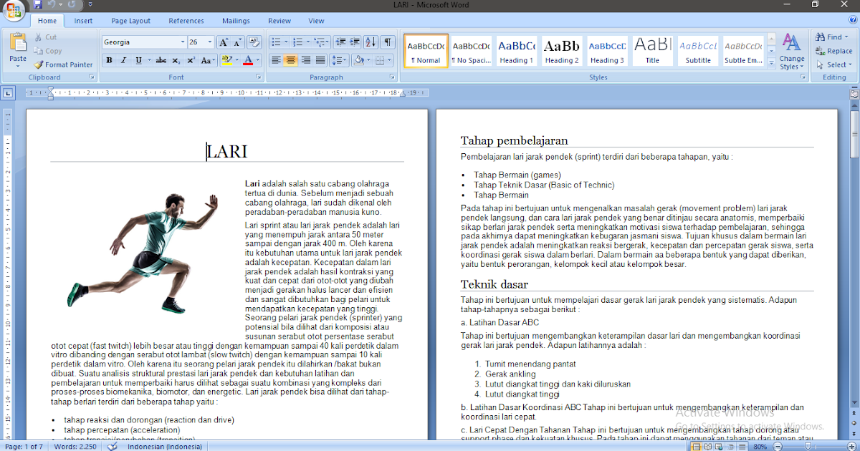Open the Paragraph dialog launcher
The height and width of the screenshot is (451, 860).
pyautogui.click(x=392, y=77)
